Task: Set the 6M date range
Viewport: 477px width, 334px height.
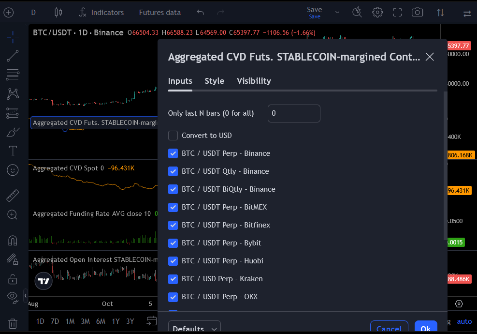Action: pos(101,321)
